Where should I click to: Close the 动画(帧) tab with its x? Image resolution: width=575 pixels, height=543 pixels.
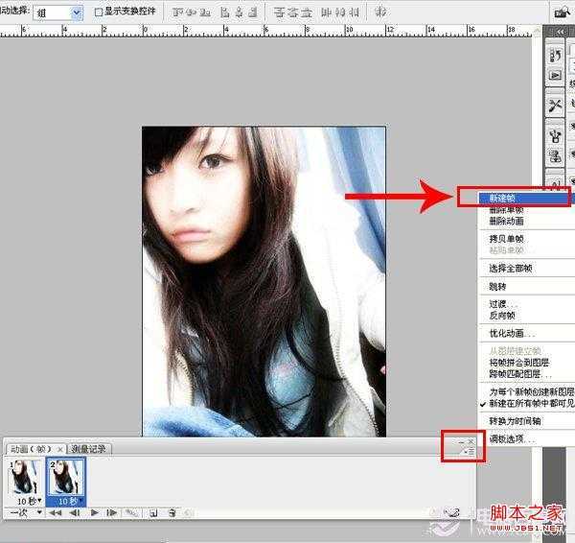(x=60, y=449)
